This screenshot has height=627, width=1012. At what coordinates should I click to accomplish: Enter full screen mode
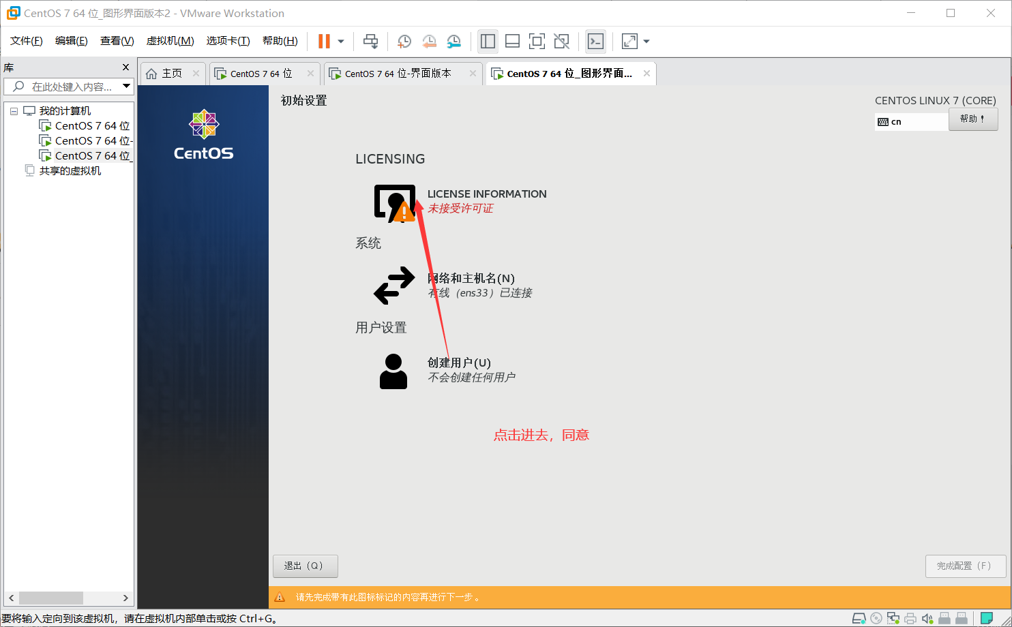point(537,41)
